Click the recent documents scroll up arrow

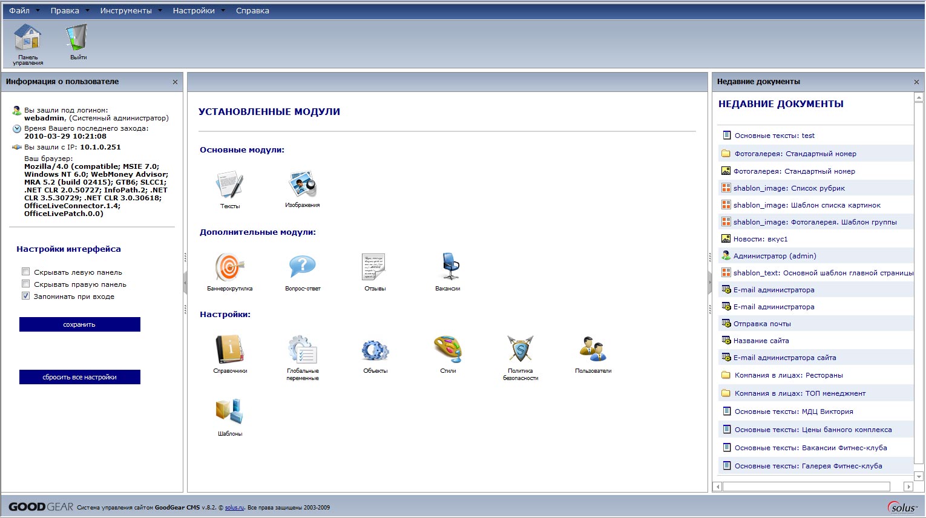click(x=918, y=97)
